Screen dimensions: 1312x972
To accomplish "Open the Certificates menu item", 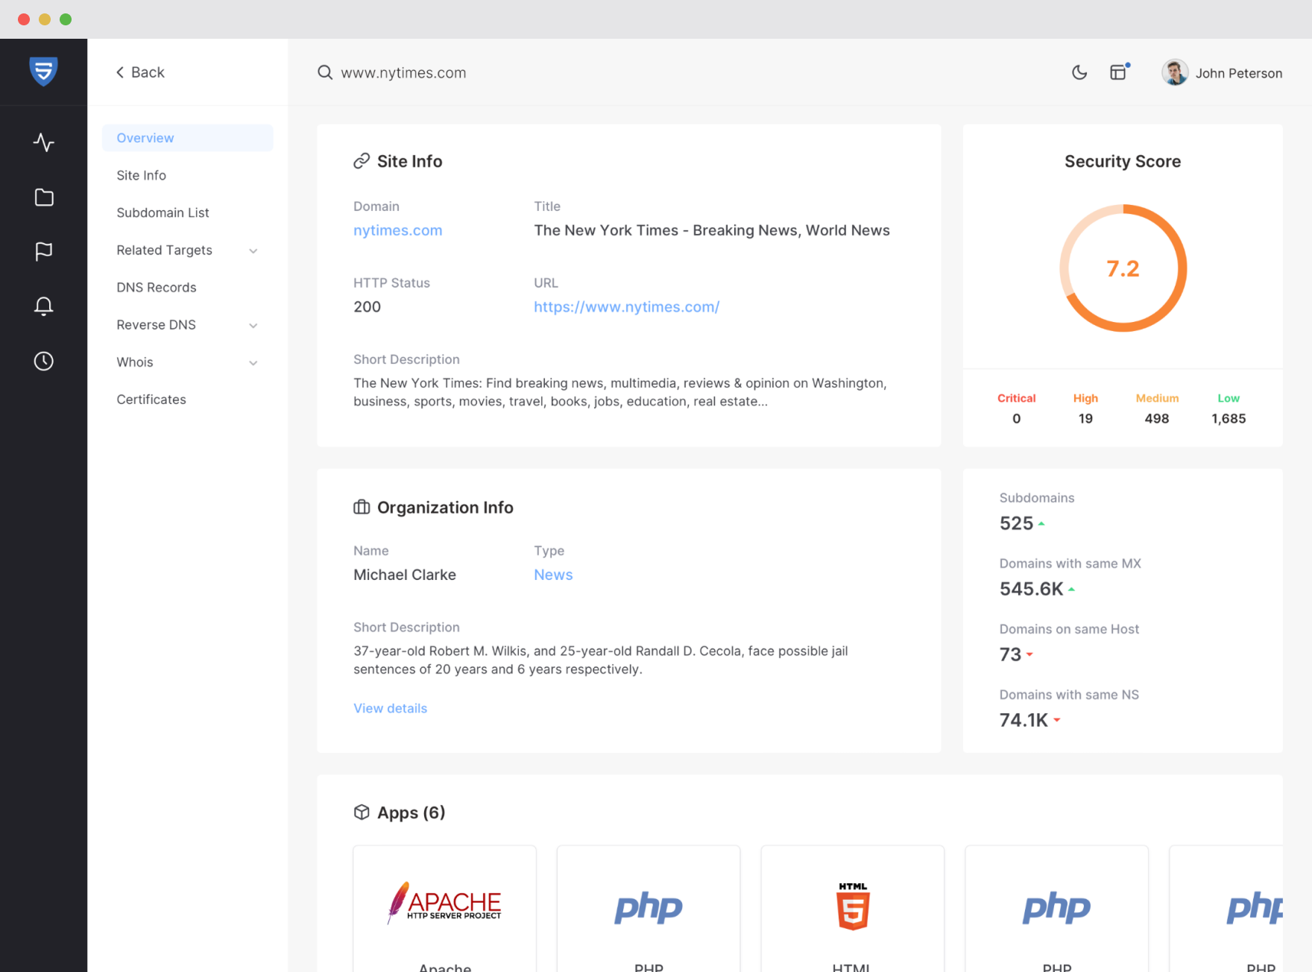I will click(x=151, y=400).
